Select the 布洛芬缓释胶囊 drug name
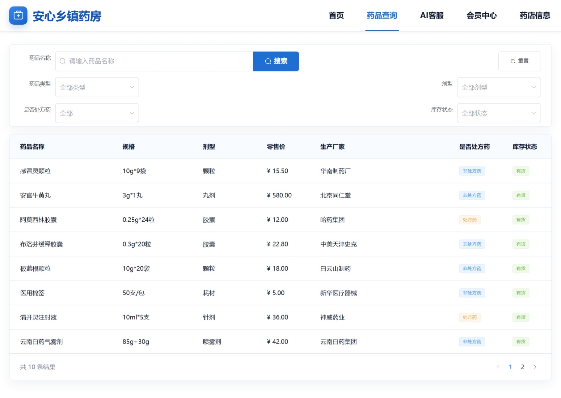The image size is (561, 398). pyautogui.click(x=41, y=244)
